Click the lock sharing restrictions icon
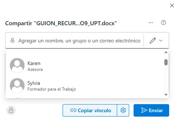 coord(11,110)
